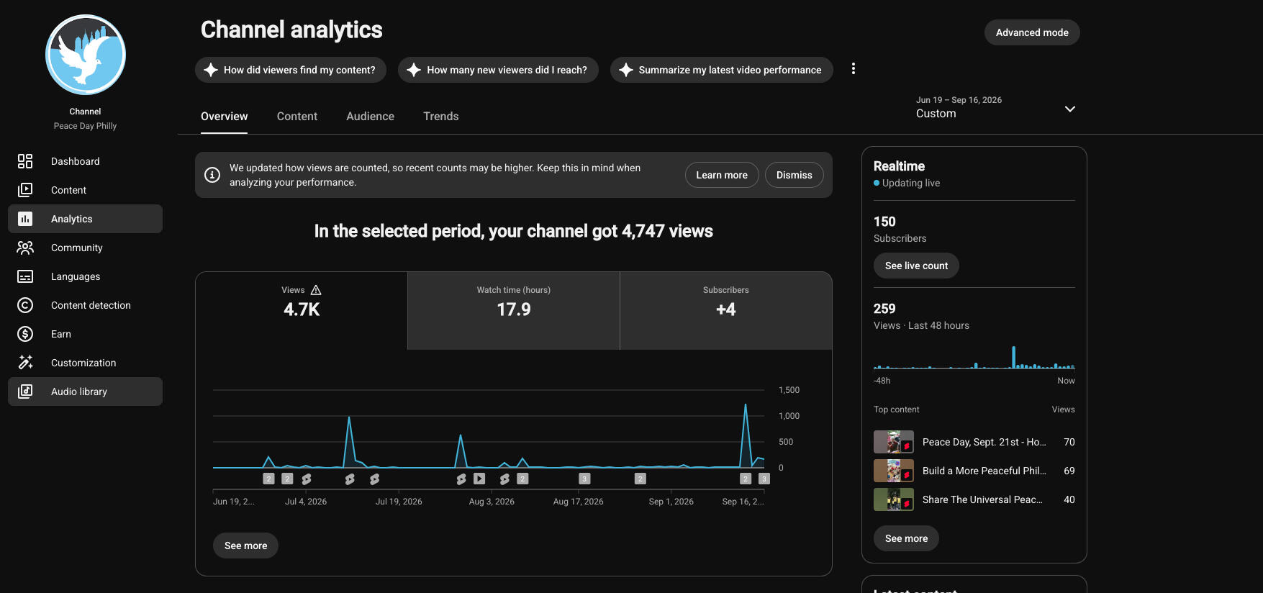Go to the Content section in the sidebar
This screenshot has height=593, width=1263.
[x=85, y=190]
